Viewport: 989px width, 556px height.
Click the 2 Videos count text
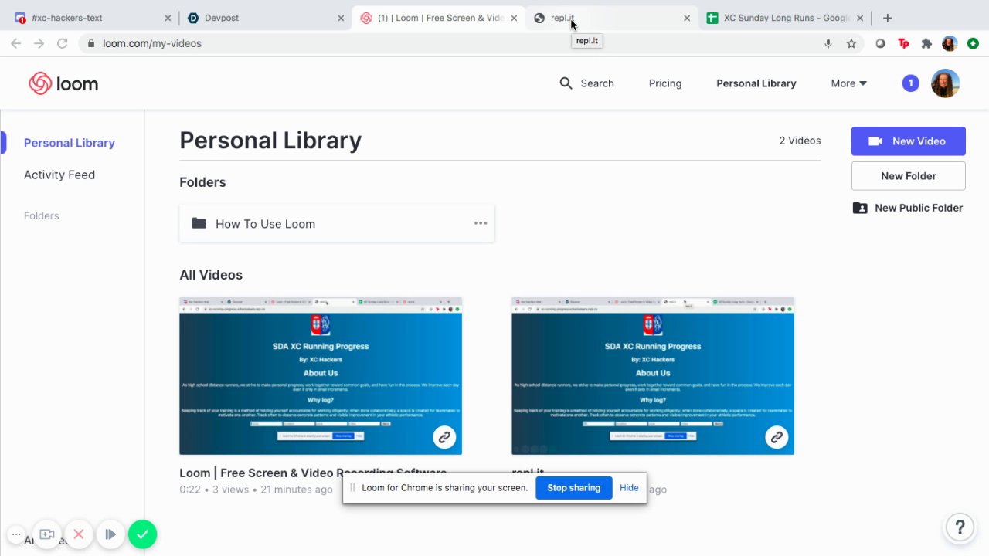coord(800,141)
